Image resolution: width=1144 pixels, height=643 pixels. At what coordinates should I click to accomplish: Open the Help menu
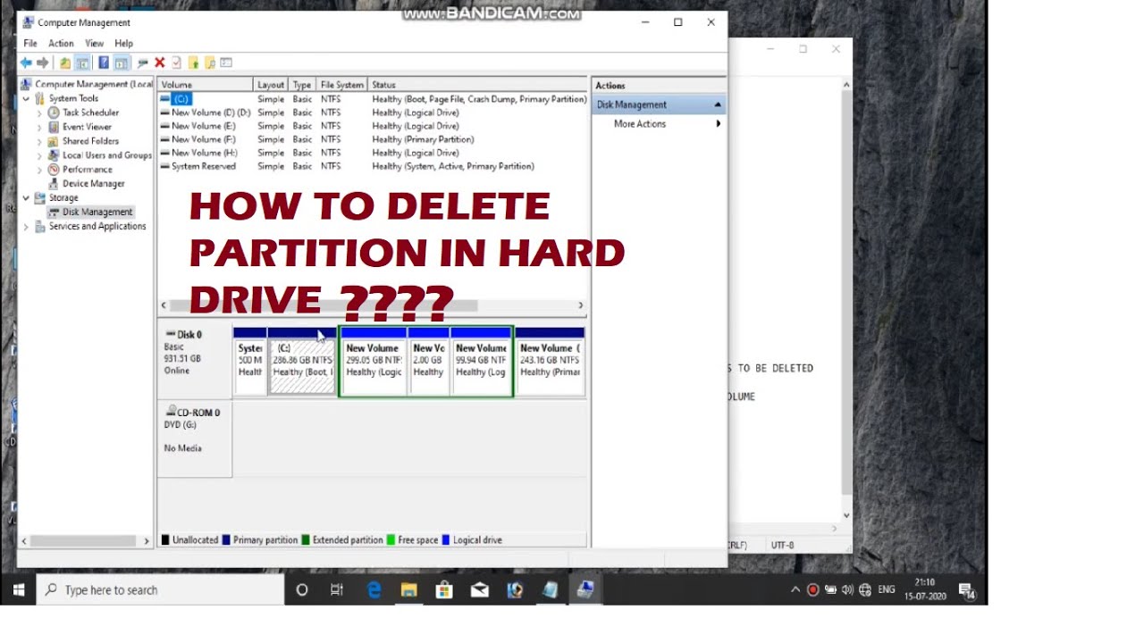123,43
